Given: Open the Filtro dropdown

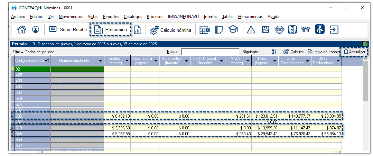Looking at the screenshot, I should coord(17,52).
